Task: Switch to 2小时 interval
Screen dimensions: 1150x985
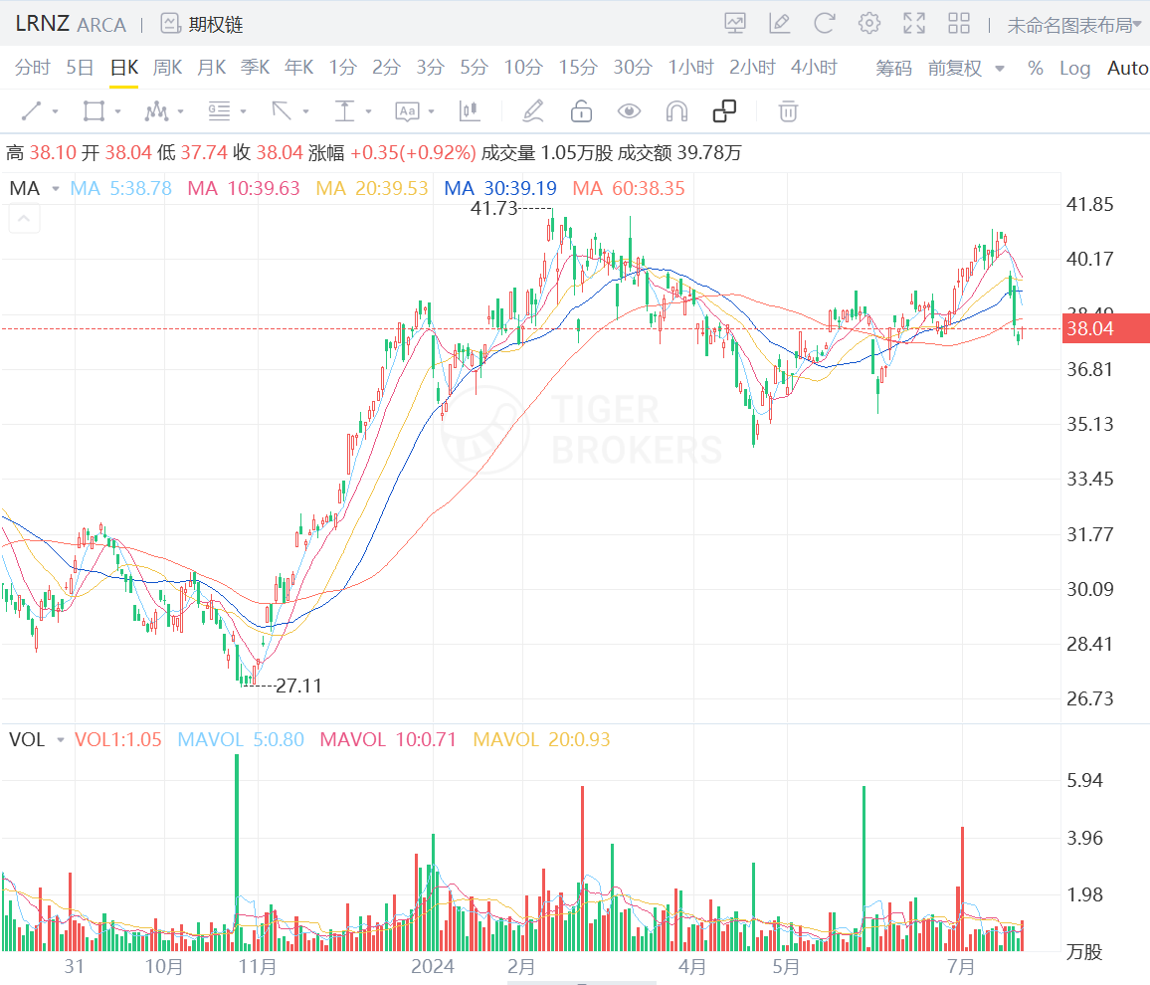Action: pos(752,68)
